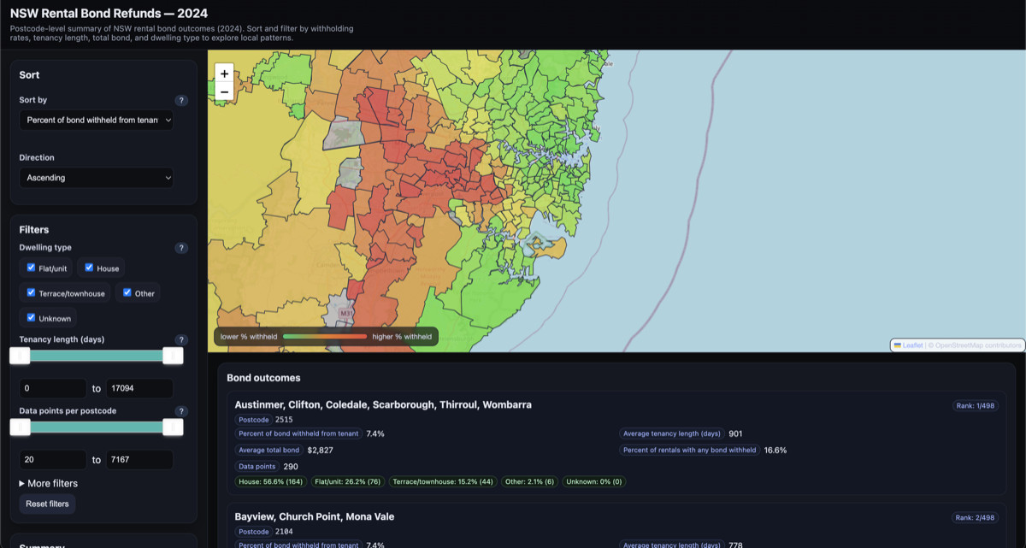Click the House: 56.6% (164) tag
Screen dimensions: 1026x548
(x=271, y=481)
